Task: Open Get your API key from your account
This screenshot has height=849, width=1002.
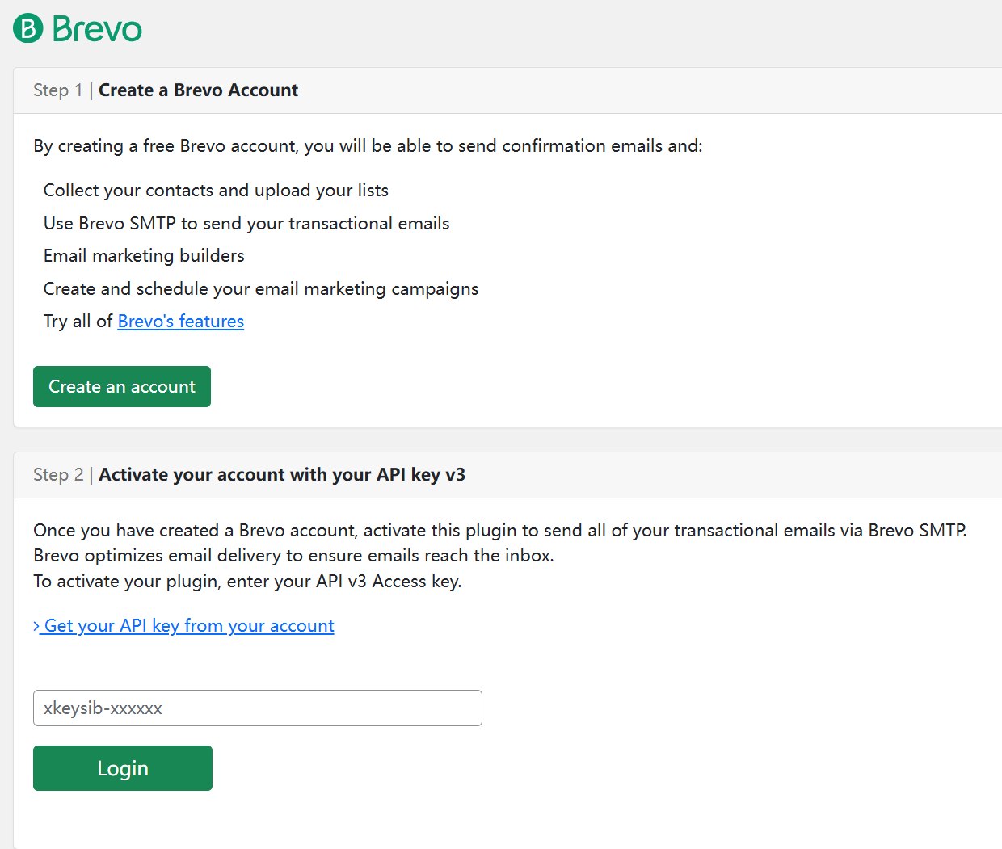Action: [x=188, y=626]
